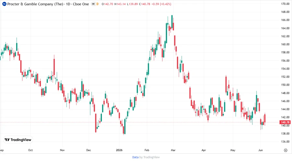
Task: Click the 2026 label on time axis
Action: pyautogui.click(x=119, y=150)
